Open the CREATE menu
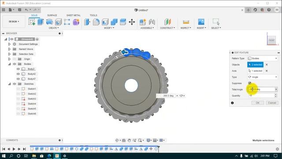 click(x=54, y=28)
